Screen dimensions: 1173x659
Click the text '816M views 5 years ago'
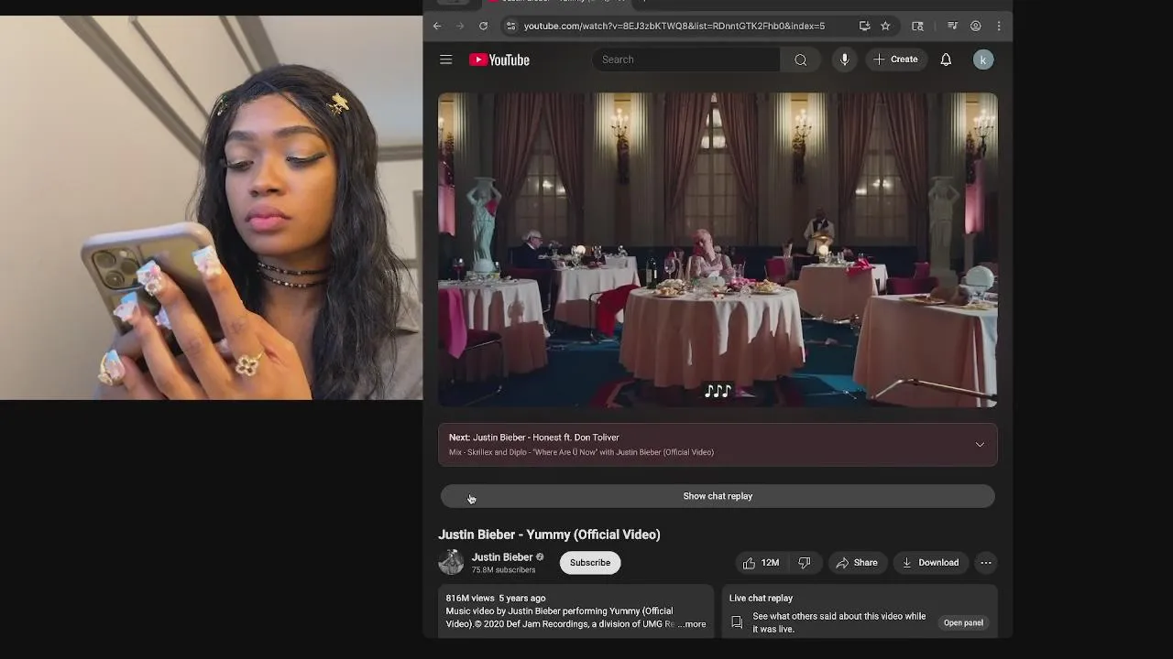point(496,599)
